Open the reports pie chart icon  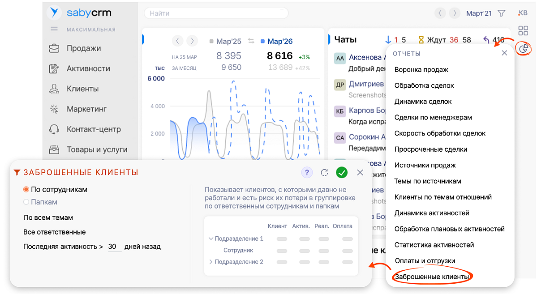coord(523,48)
